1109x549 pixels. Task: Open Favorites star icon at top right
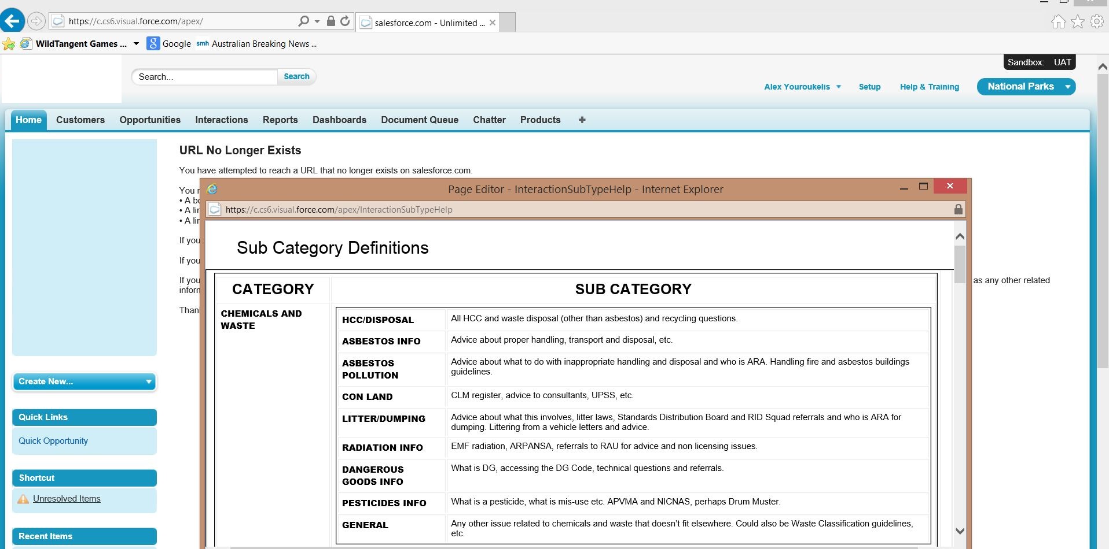tap(1078, 22)
